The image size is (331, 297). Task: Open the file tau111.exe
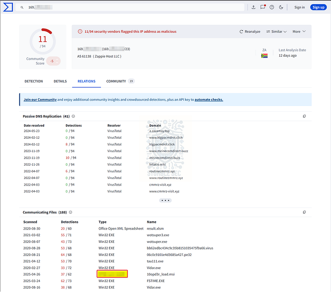point(155,261)
